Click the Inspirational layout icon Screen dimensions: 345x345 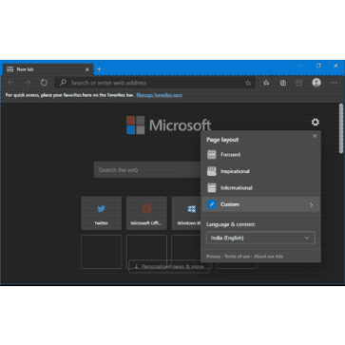click(x=212, y=171)
